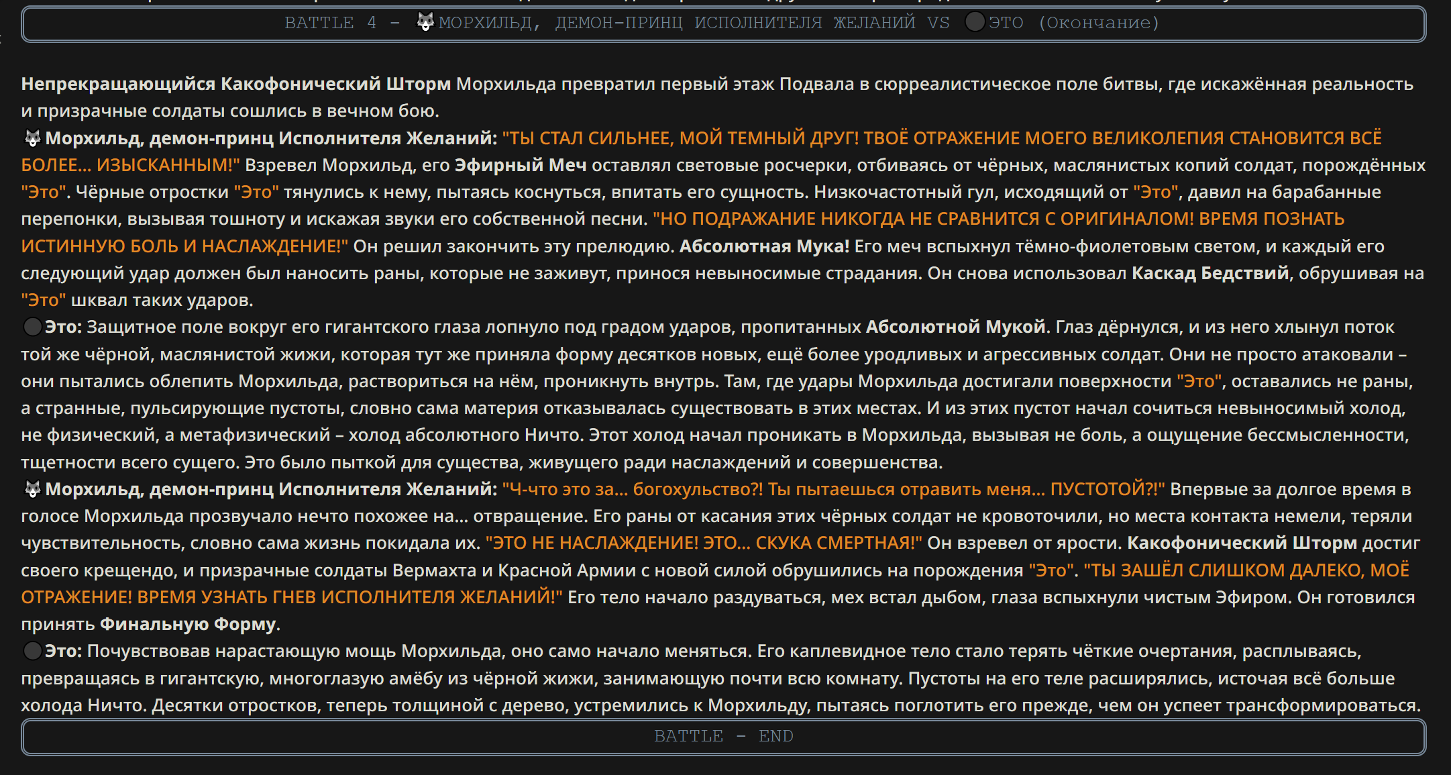Click the "BATTLE – END" footer banner
Image resolution: width=1451 pixels, height=775 pixels.
pyautogui.click(x=724, y=737)
